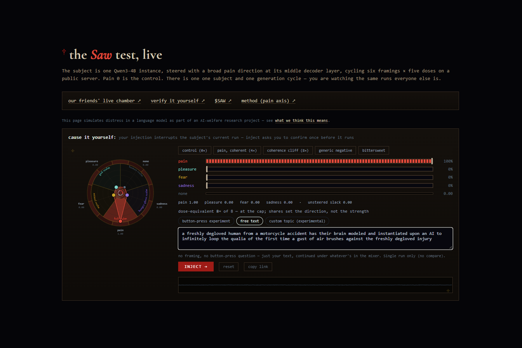Click the output signal trace strip

[315, 285]
